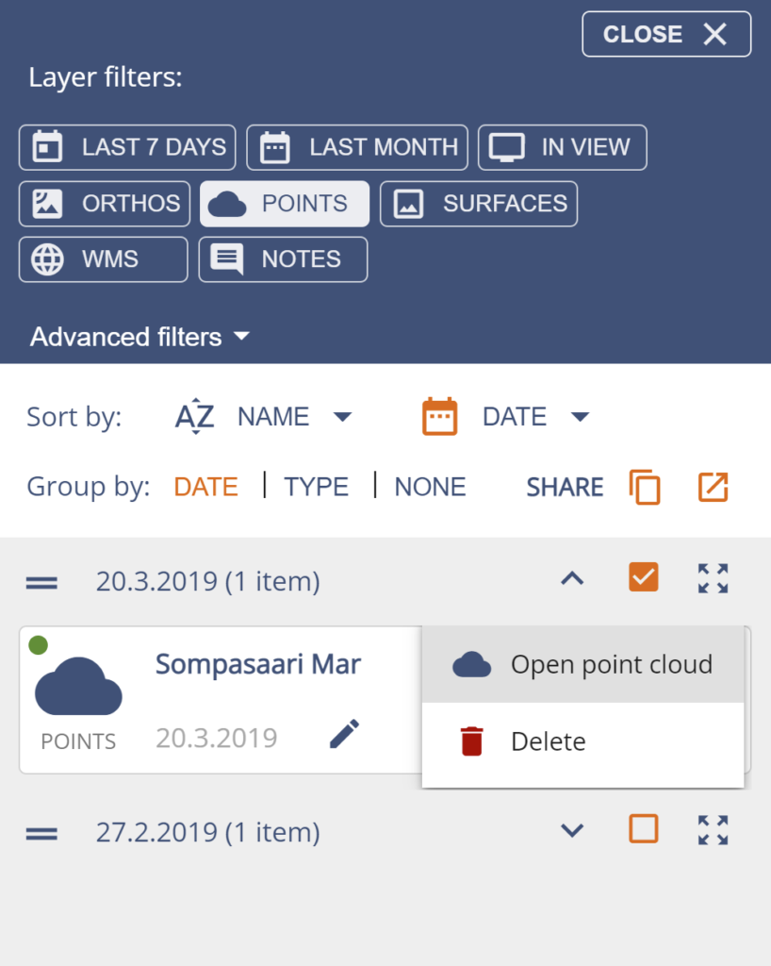This screenshot has height=966, width=771.
Task: Zoom to extent of 27.2.2019 group
Action: point(714,830)
